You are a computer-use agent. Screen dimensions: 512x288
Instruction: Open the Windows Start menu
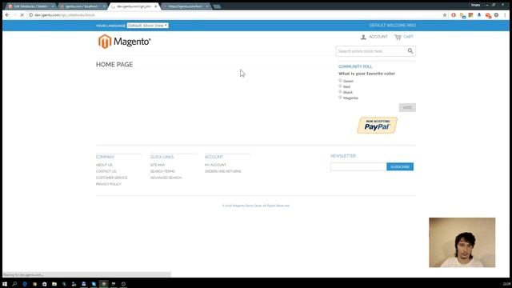point(5,284)
